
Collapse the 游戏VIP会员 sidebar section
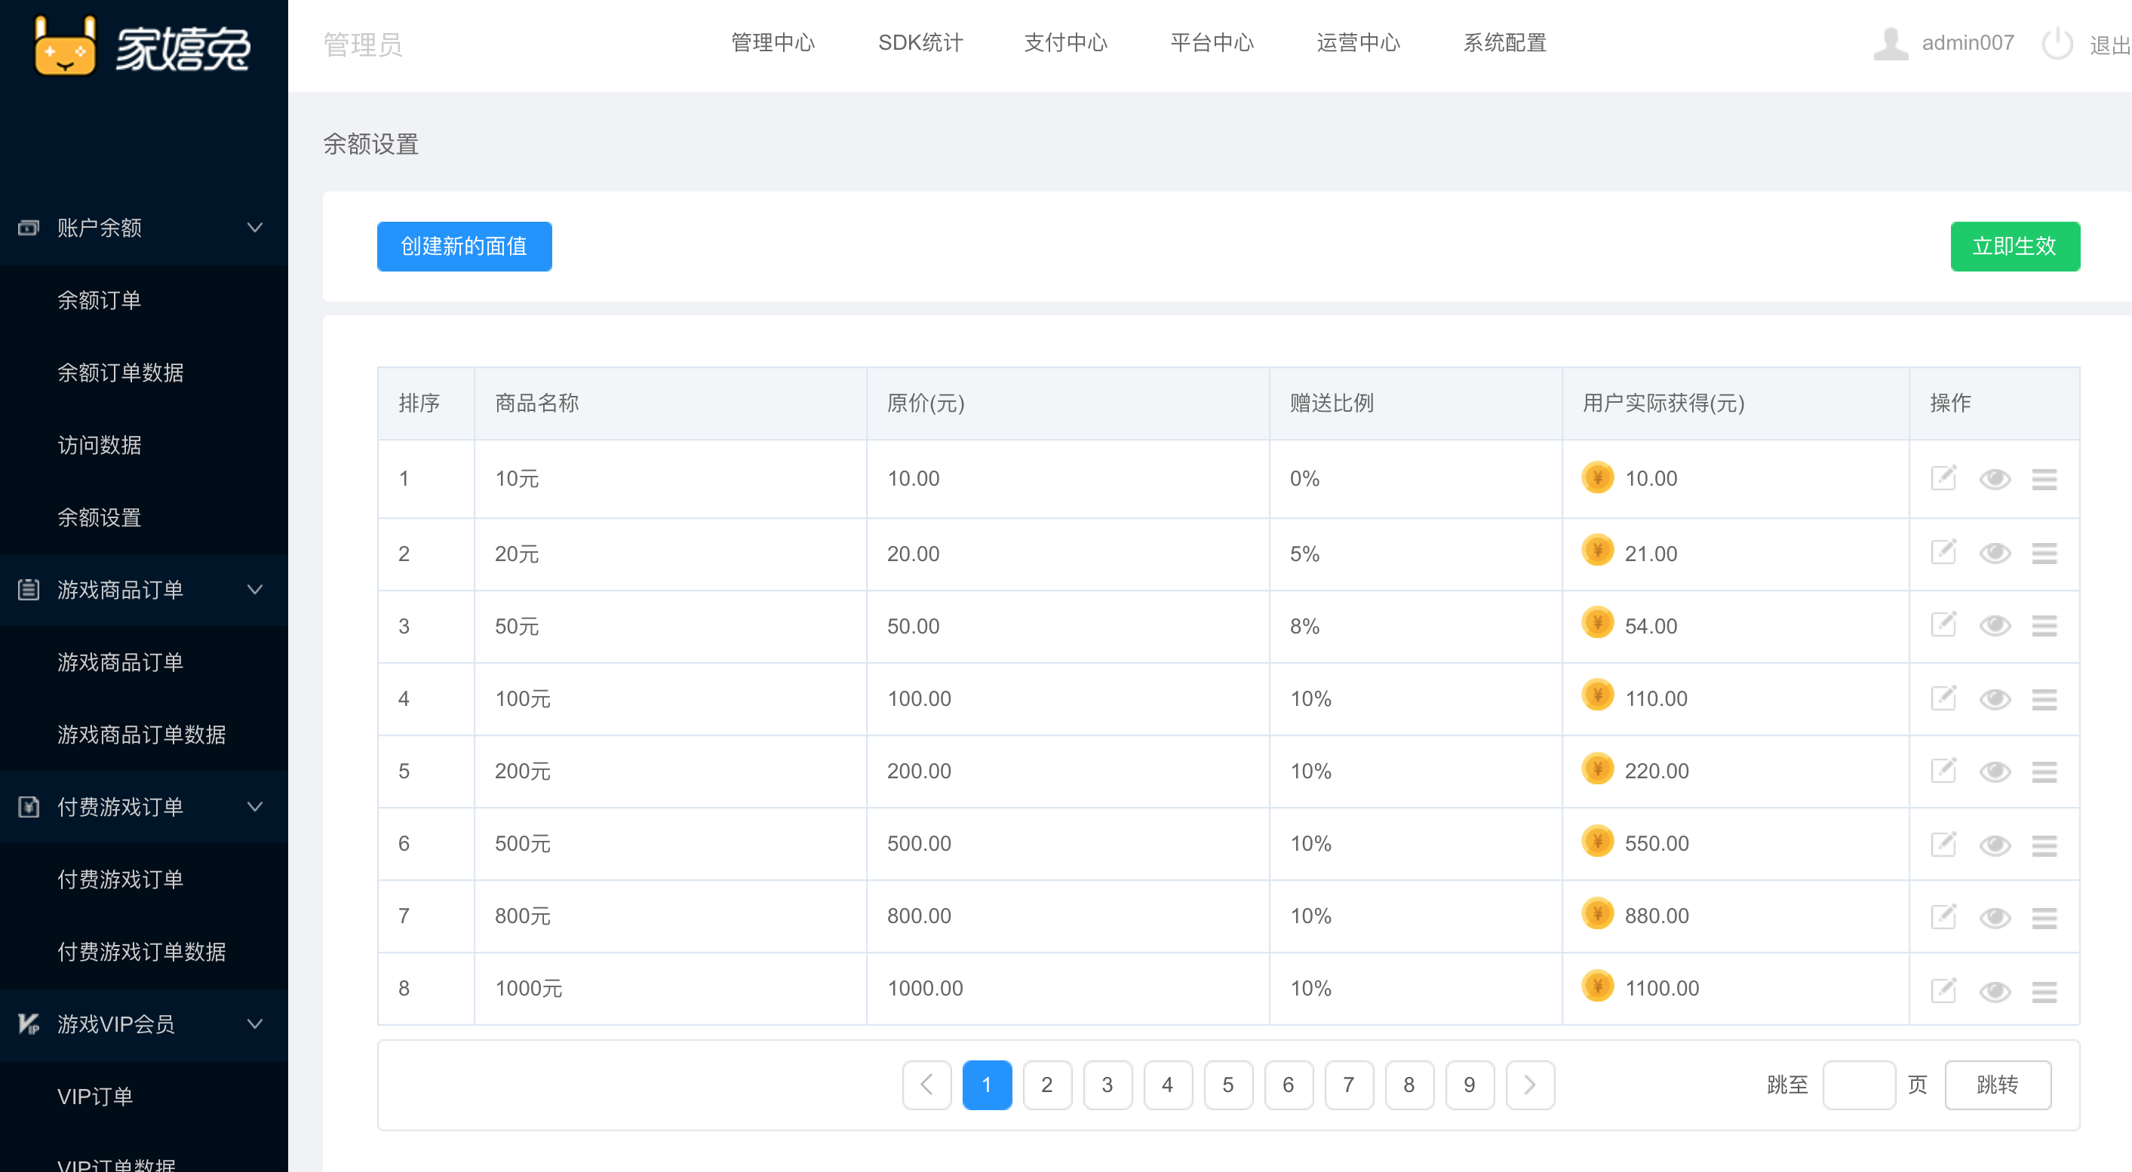click(255, 1024)
